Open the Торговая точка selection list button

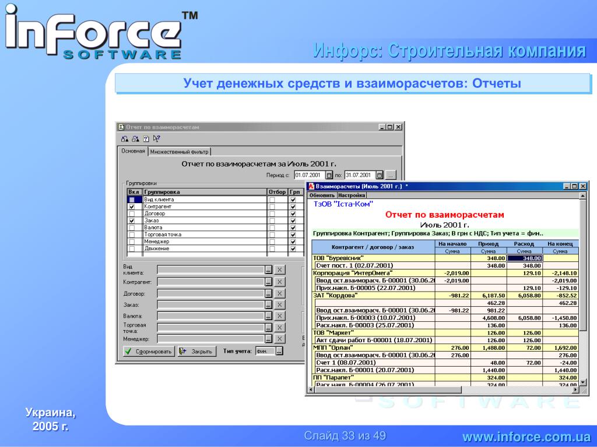point(268,328)
